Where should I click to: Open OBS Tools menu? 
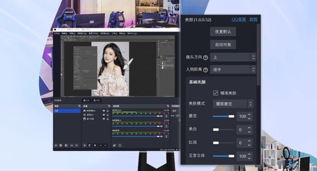pyautogui.click(x=114, y=33)
